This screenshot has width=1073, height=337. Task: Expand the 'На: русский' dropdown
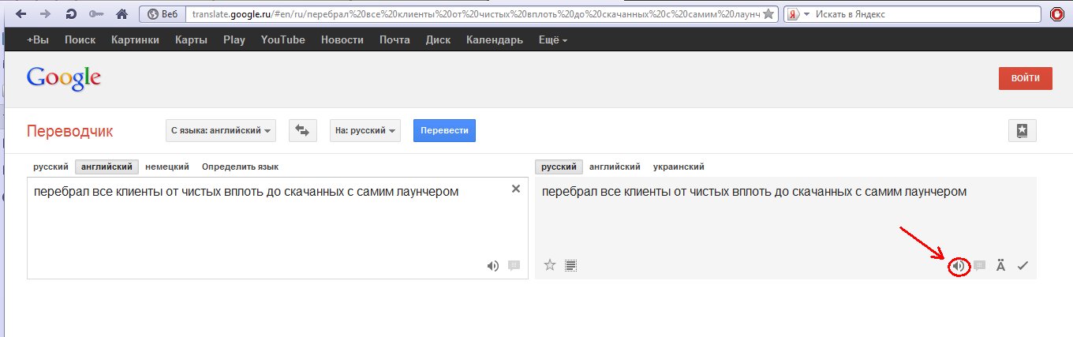click(x=365, y=130)
